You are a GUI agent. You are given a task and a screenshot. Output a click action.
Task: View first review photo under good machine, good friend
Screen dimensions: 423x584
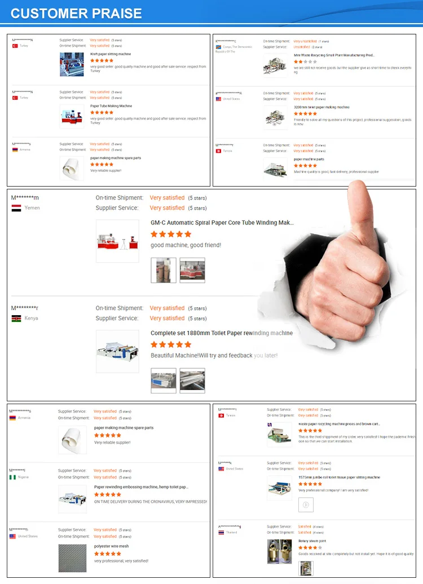point(163,270)
